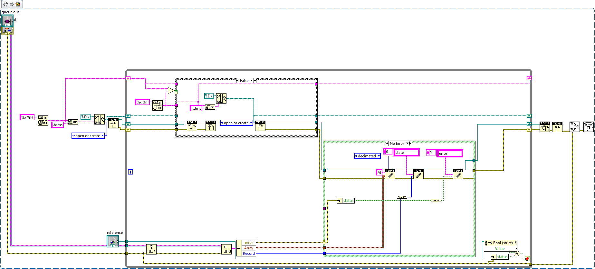
Task: Click the arrow icon in the snippet header
Action: click(12, 4)
